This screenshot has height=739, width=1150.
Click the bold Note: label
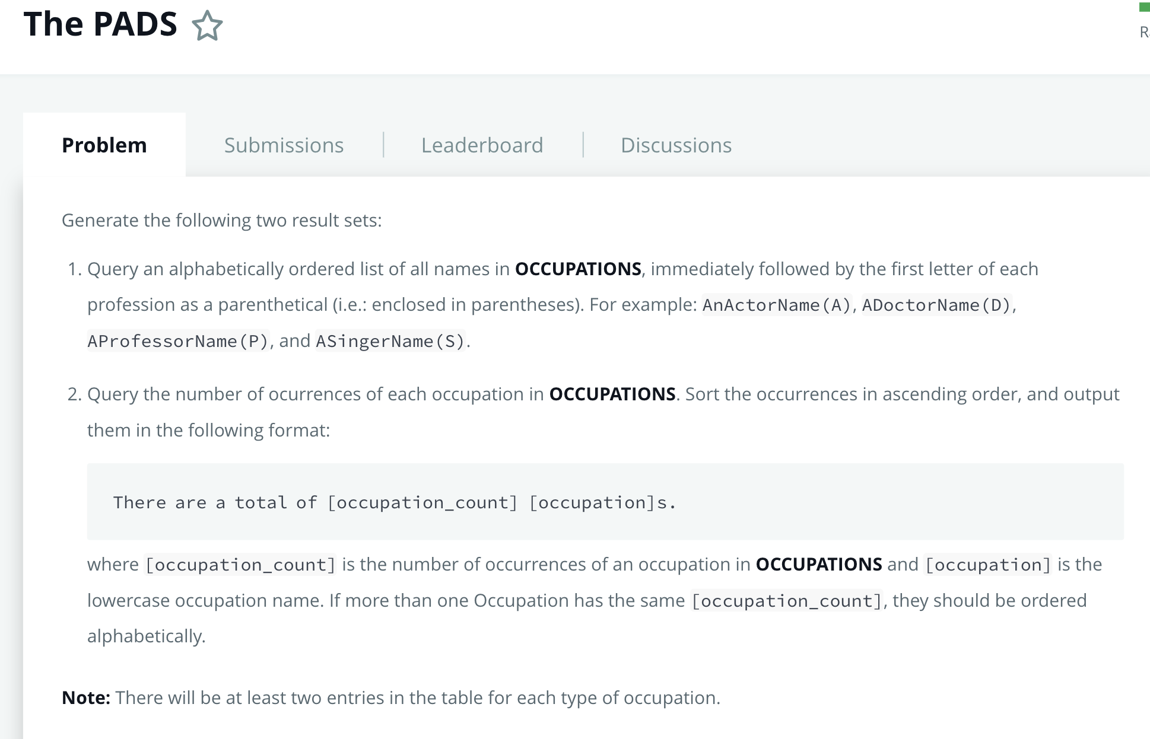[86, 697]
